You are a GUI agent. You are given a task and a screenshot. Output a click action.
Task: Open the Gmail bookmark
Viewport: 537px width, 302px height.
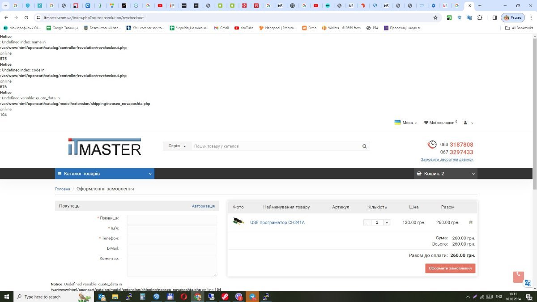(x=222, y=28)
